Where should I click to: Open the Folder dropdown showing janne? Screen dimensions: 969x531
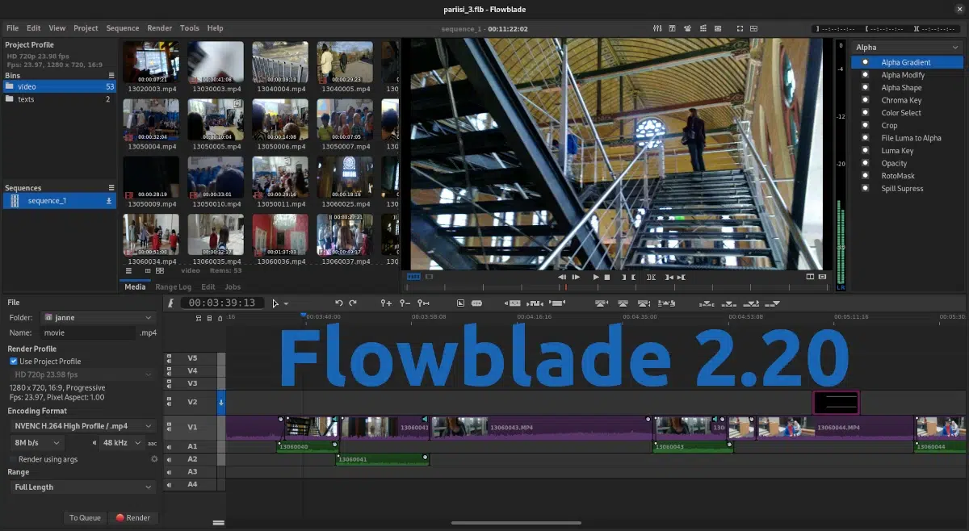[97, 318]
